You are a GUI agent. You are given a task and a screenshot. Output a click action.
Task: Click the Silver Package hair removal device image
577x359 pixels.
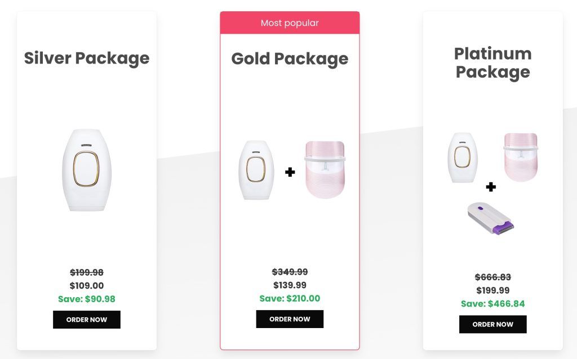tap(86, 170)
